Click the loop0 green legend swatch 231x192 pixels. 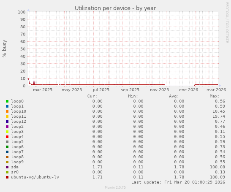coord(7,101)
